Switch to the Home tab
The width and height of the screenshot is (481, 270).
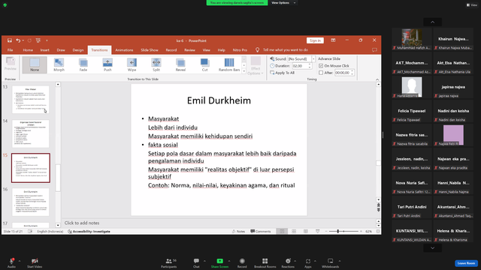(28, 50)
